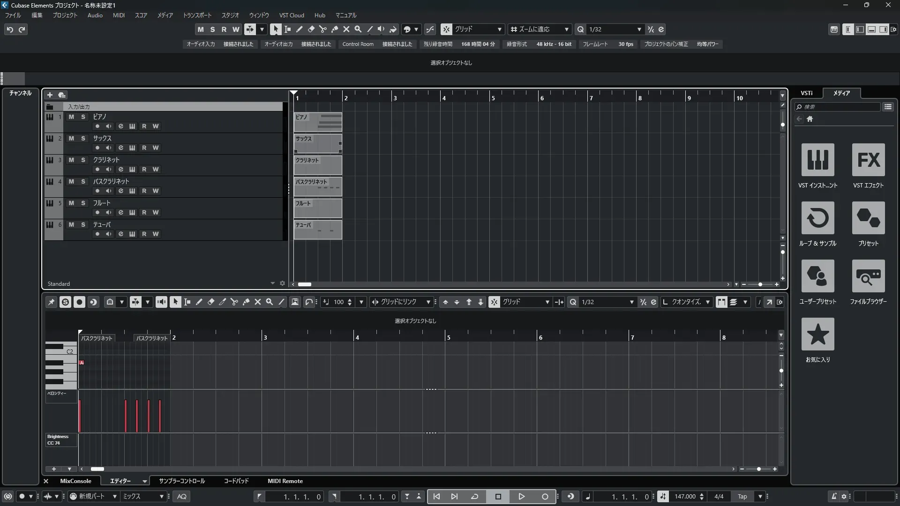This screenshot has height=506, width=900.
Task: Enable record on the クラリネット track
Action: point(97,169)
